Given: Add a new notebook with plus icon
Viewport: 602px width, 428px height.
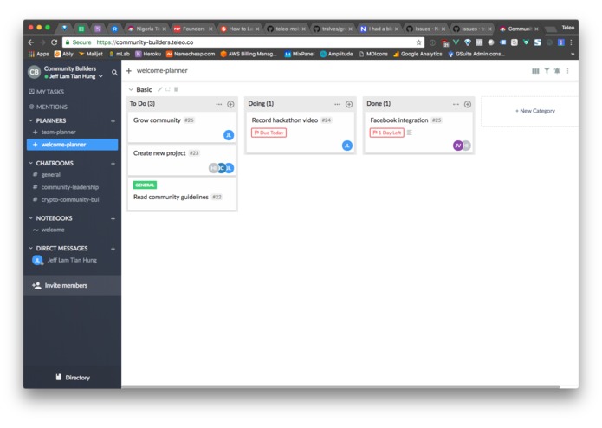Looking at the screenshot, I should point(113,218).
